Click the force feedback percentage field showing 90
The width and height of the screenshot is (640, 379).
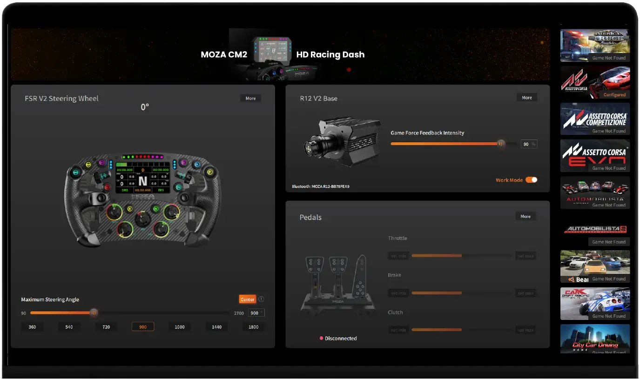529,144
